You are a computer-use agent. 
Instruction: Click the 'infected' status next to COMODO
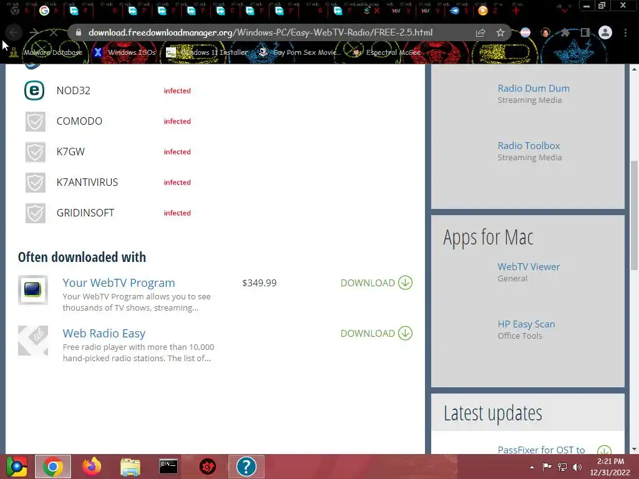click(x=177, y=122)
